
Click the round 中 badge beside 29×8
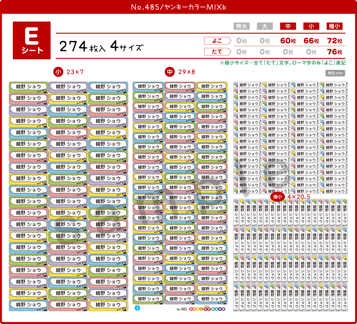[170, 72]
